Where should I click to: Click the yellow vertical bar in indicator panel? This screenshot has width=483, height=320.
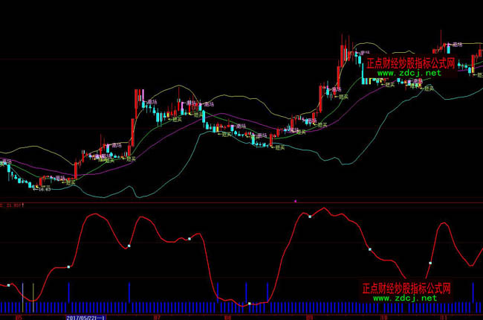[33, 292]
